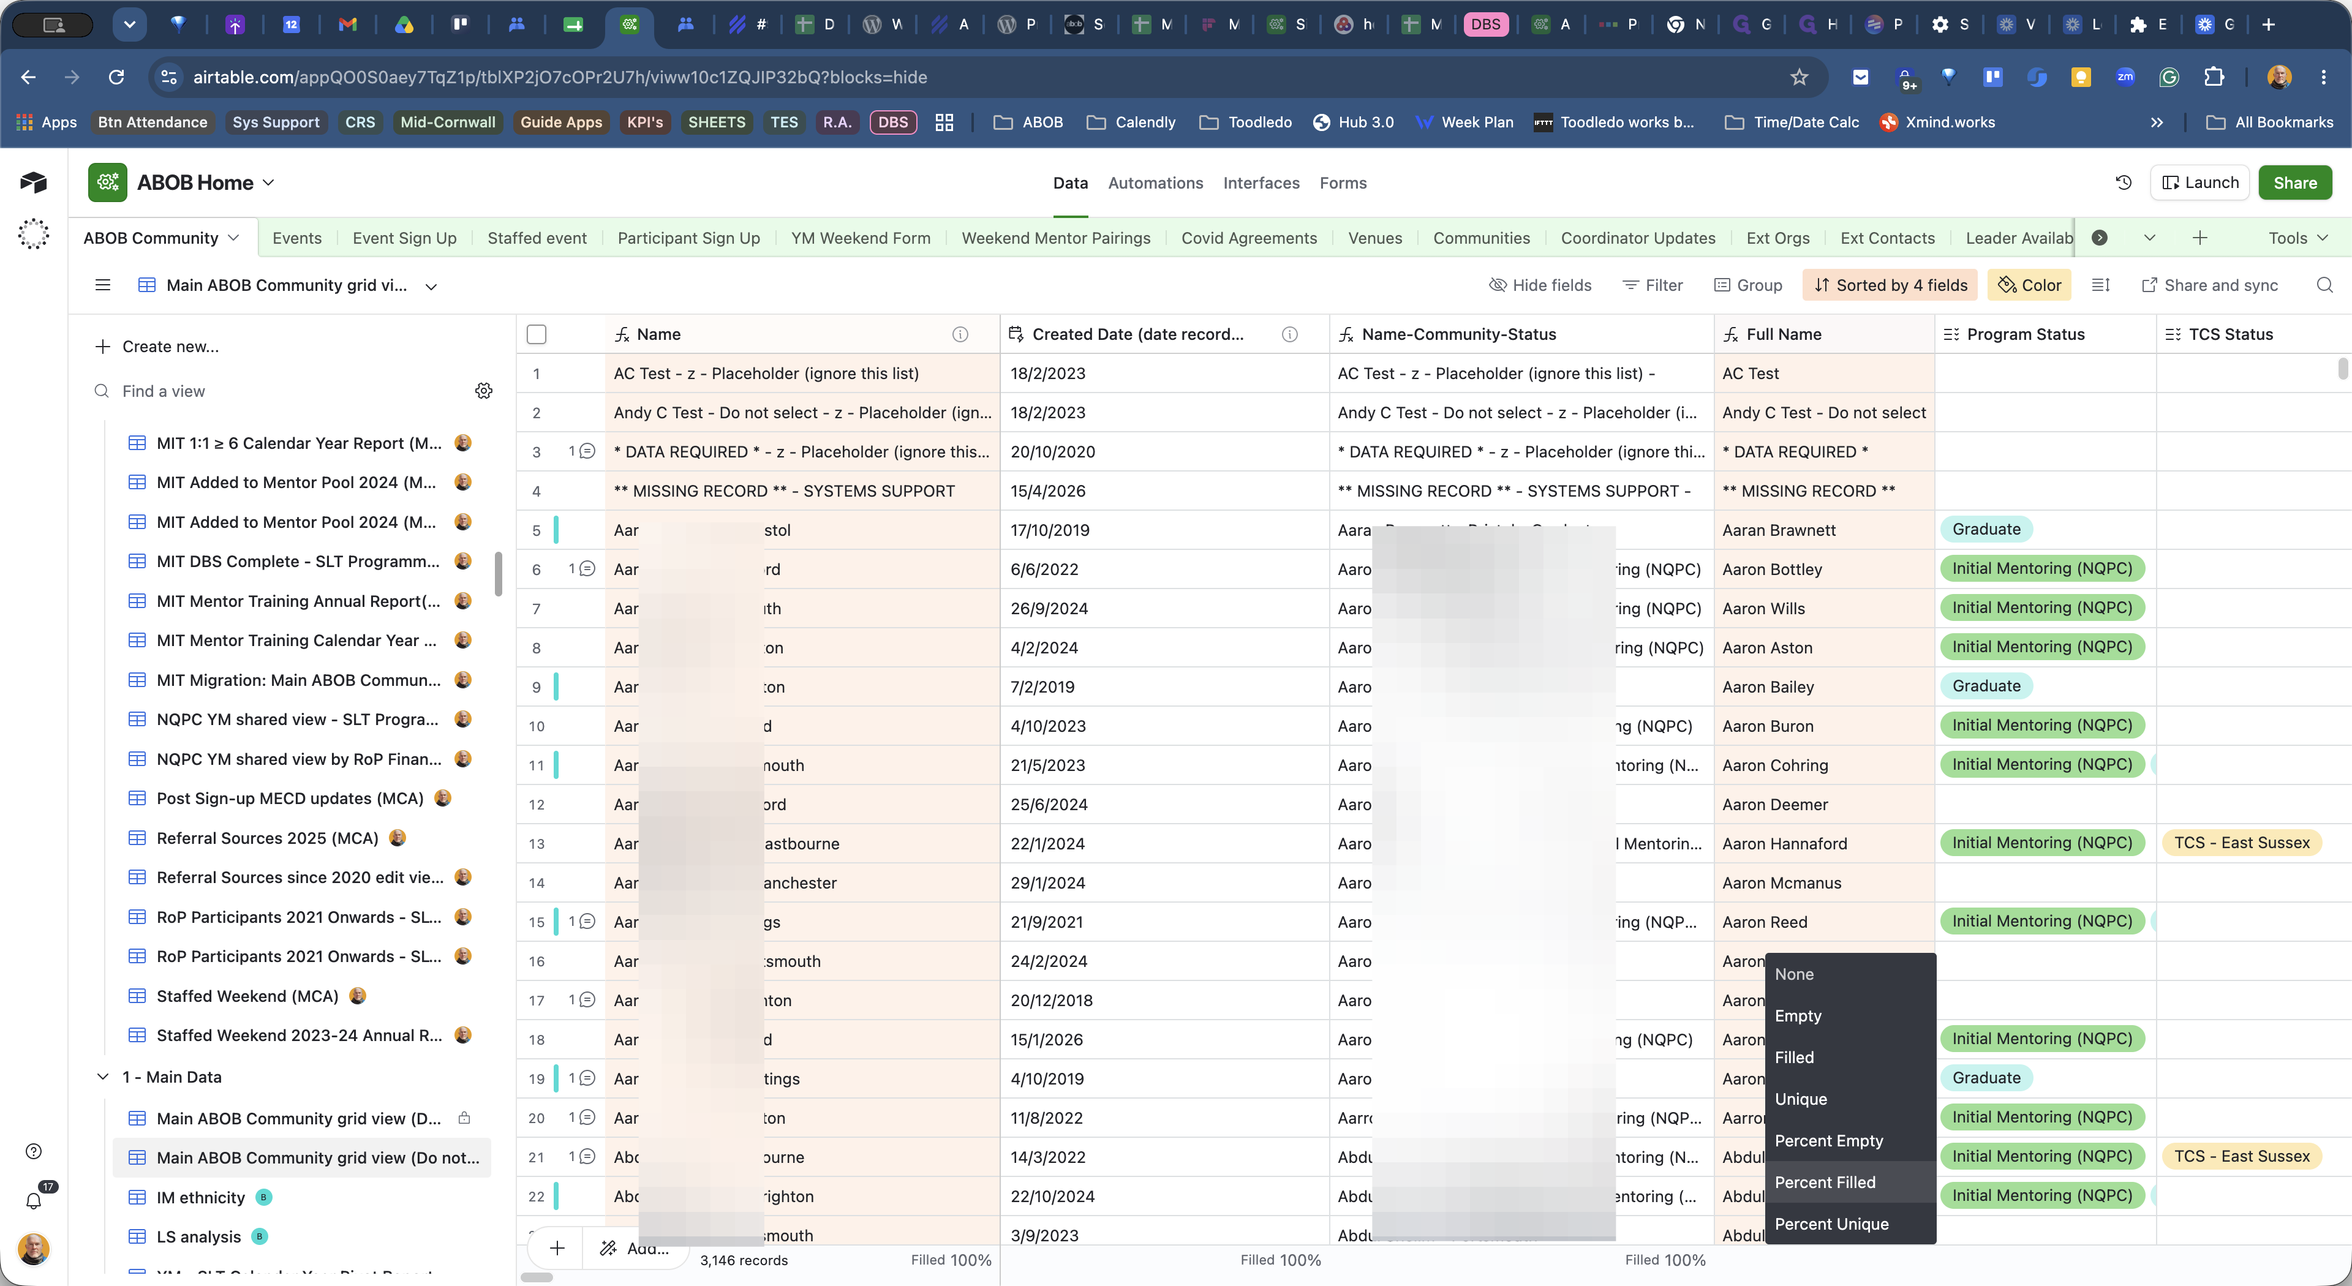Open Hide fields menu

(x=1540, y=286)
